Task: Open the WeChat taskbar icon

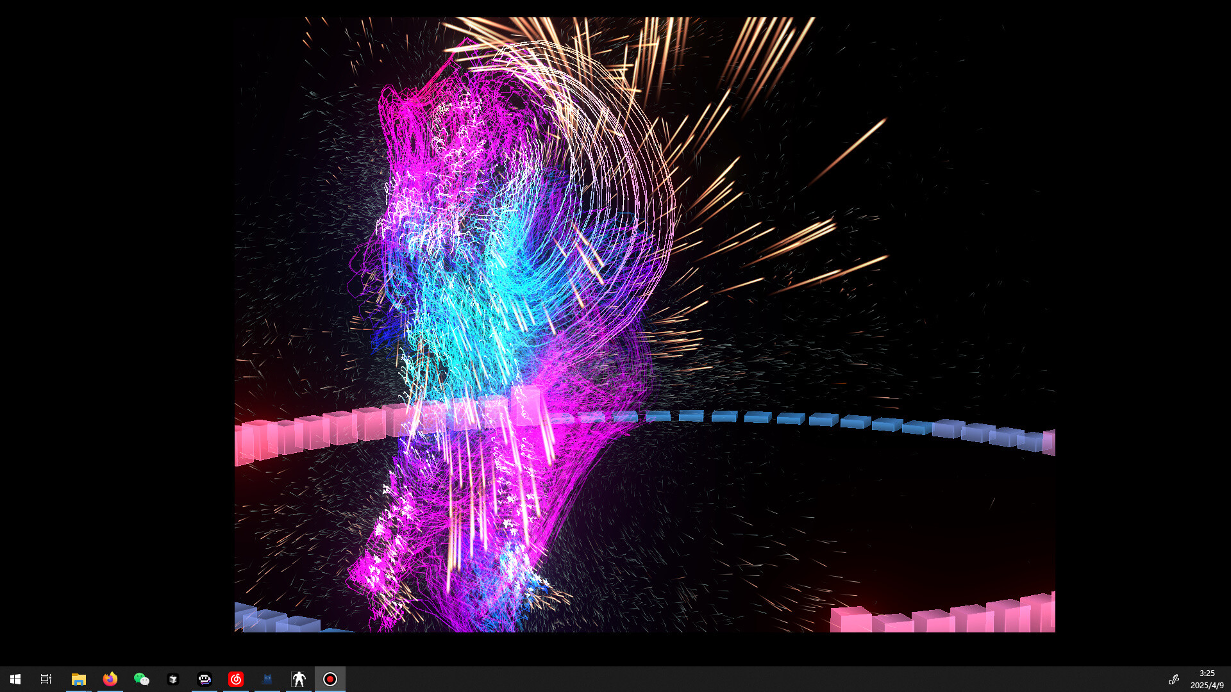Action: click(x=141, y=679)
